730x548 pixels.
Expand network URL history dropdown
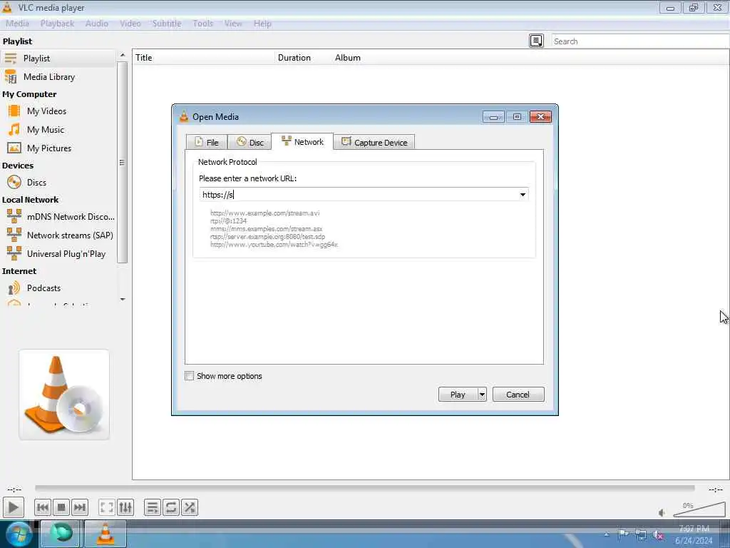(x=523, y=195)
